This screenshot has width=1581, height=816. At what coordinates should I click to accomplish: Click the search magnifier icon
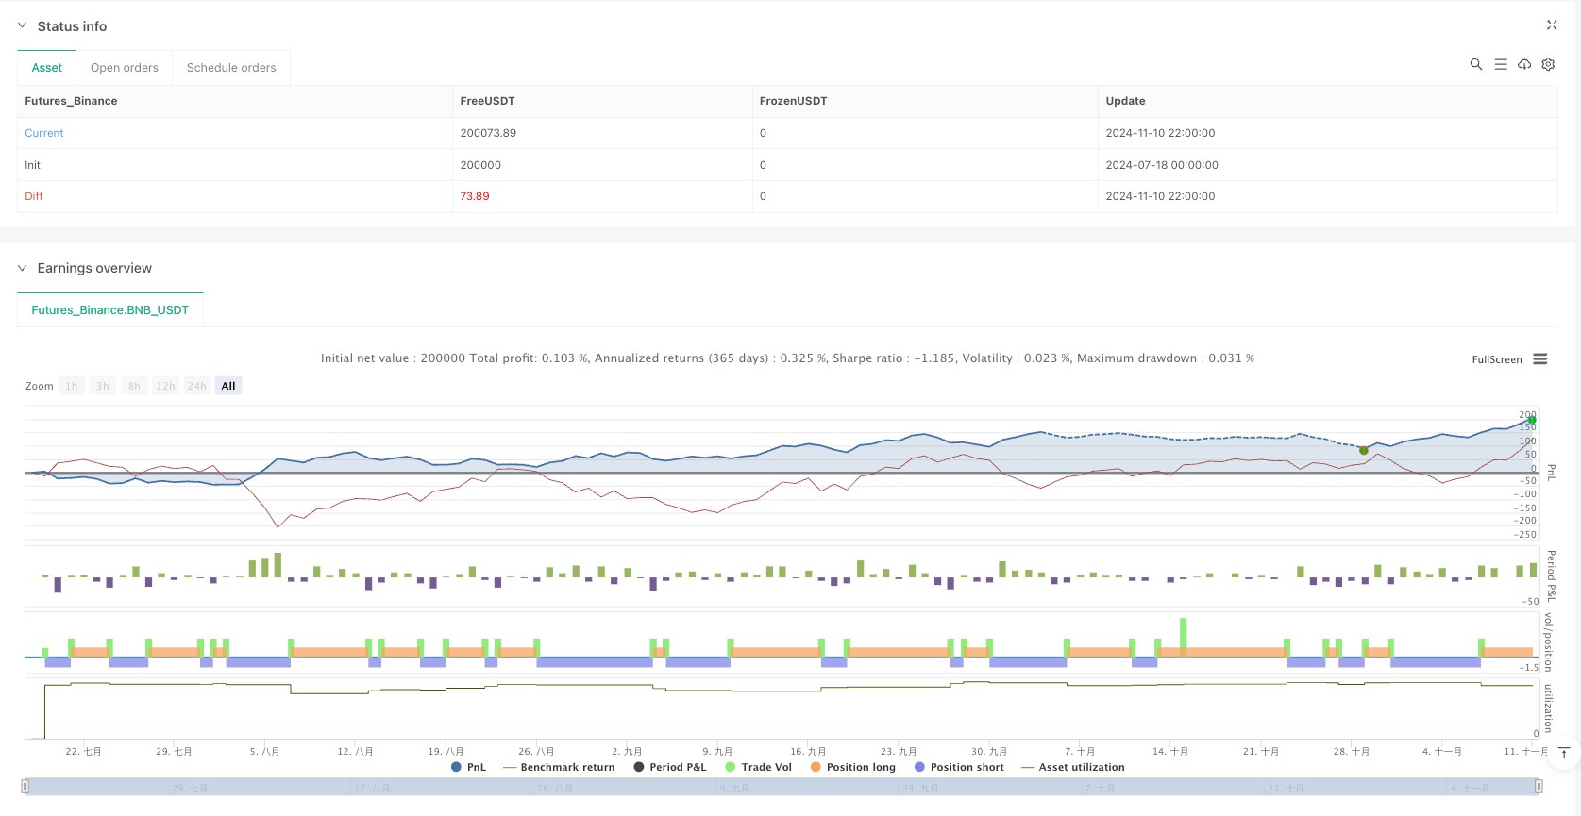(x=1476, y=64)
